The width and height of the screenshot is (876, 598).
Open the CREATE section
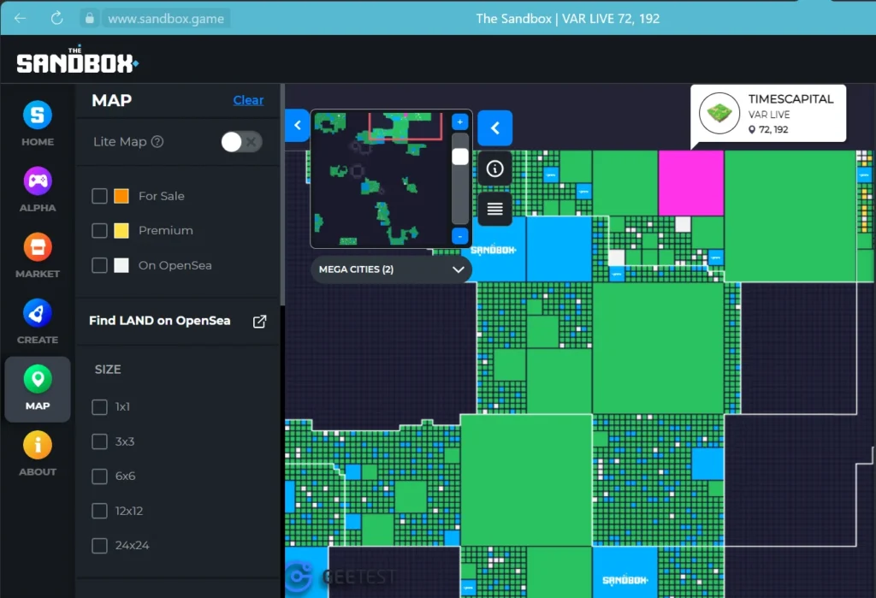(x=38, y=322)
